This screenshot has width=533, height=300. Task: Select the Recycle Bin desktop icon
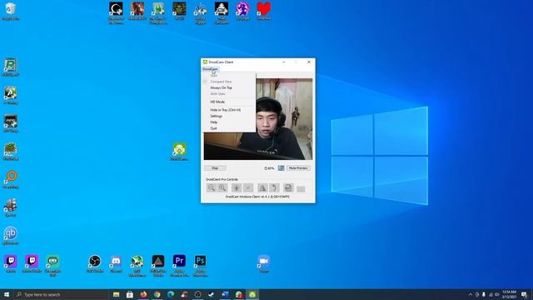11,11
